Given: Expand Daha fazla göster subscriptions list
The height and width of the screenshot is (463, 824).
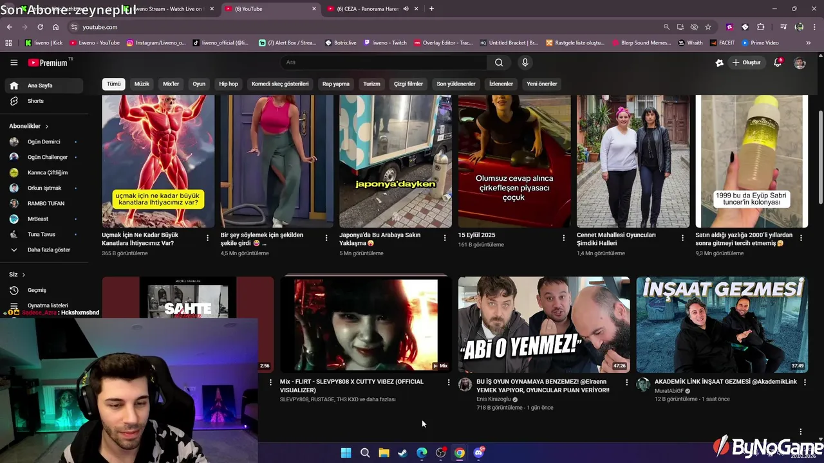Looking at the screenshot, I should point(44,250).
